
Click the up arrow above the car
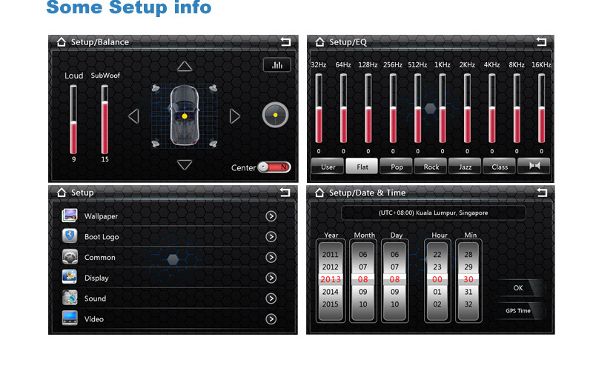185,67
